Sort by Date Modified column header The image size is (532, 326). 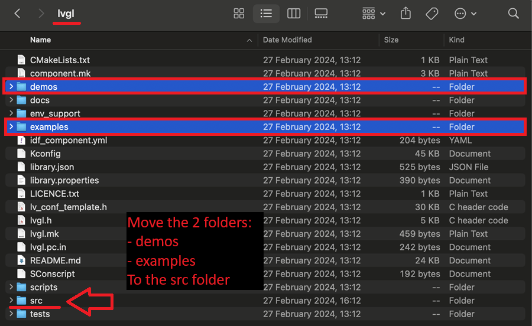click(287, 40)
